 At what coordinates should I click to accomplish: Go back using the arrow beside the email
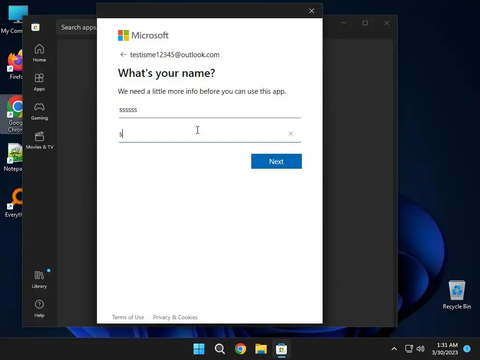(123, 54)
